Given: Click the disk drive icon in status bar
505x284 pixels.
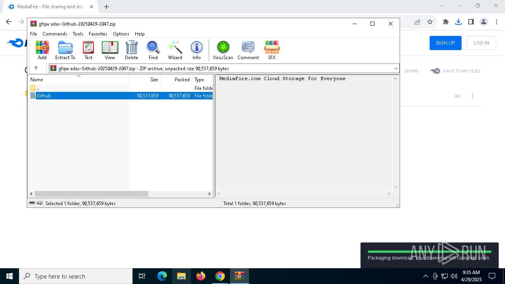Looking at the screenshot, I should [x=32, y=203].
